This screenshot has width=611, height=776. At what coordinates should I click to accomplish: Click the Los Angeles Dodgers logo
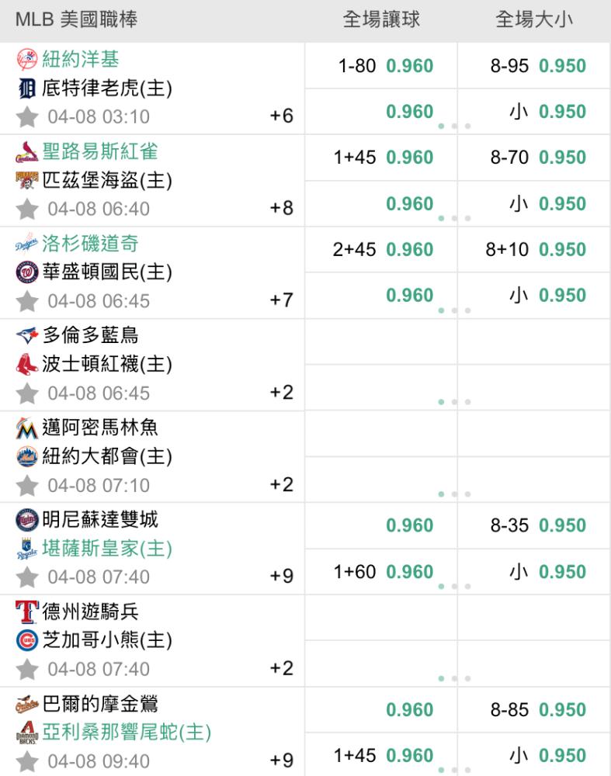click(26, 244)
